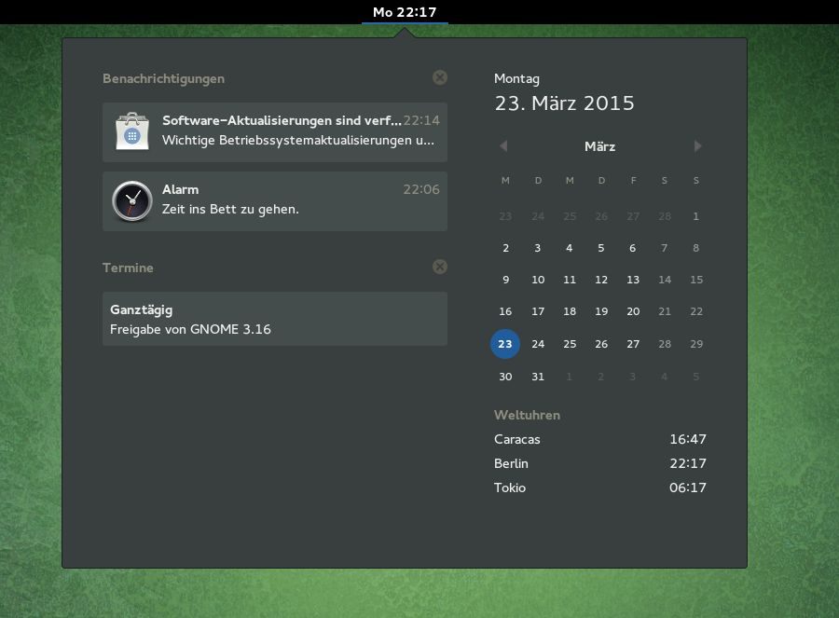
Task: Select March 10 in the calendar
Action: click(538, 280)
